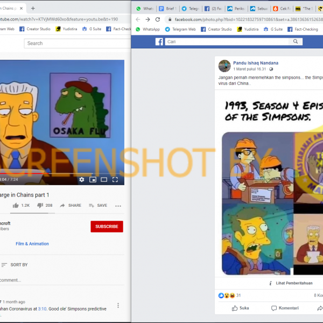Click the Facebook search magnifier button

pos(296,41)
